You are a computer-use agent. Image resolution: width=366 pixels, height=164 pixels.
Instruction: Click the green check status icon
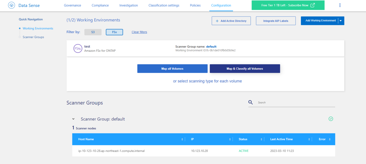(331, 119)
